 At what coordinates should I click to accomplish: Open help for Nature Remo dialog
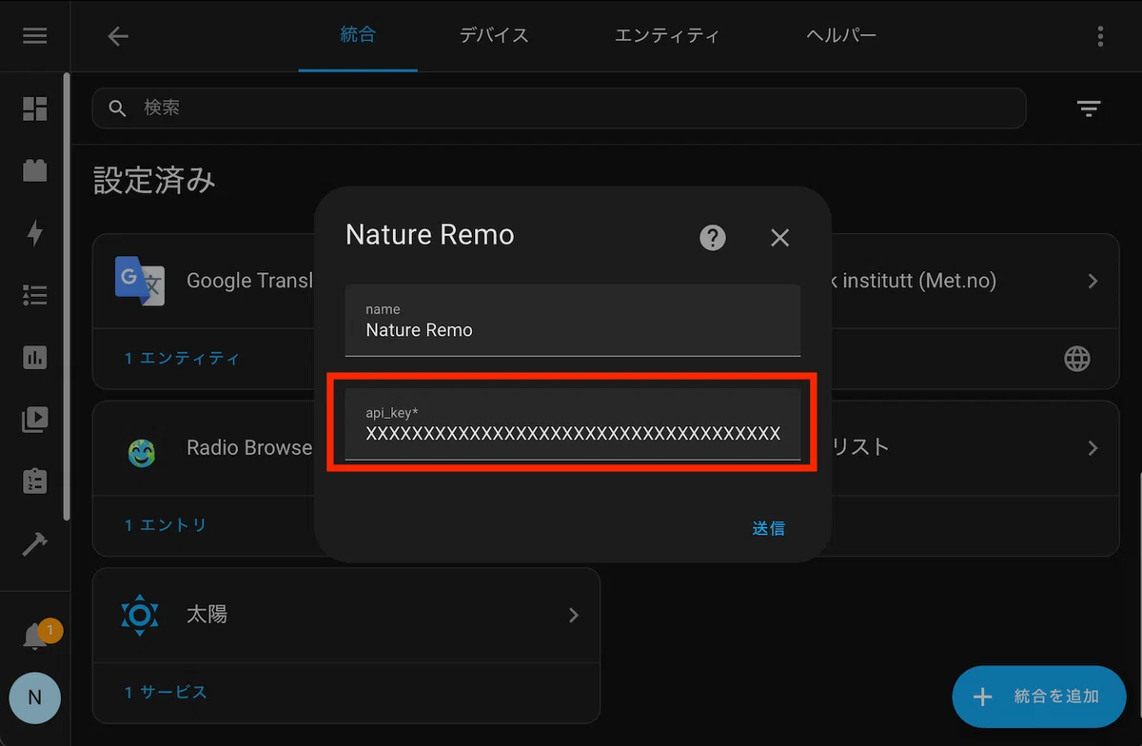713,237
